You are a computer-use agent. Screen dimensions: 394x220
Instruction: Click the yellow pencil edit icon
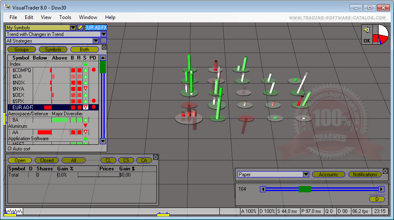tap(80, 28)
